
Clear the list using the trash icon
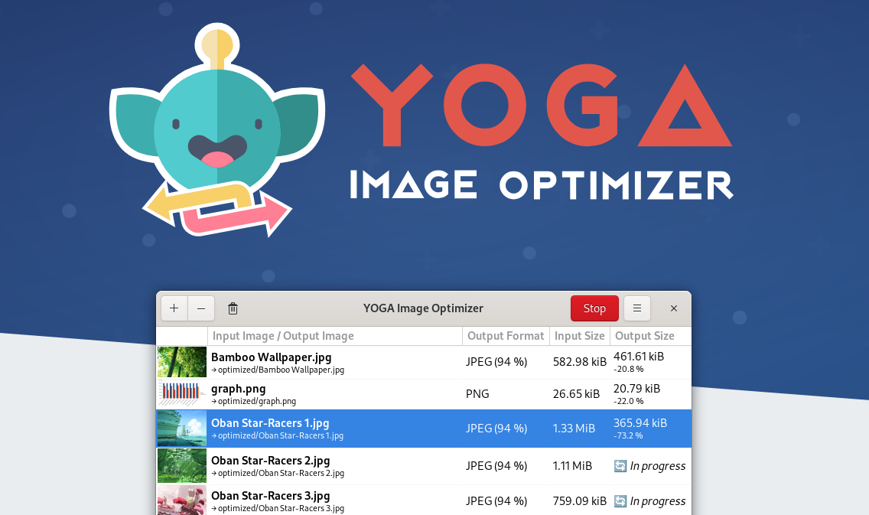click(x=233, y=308)
